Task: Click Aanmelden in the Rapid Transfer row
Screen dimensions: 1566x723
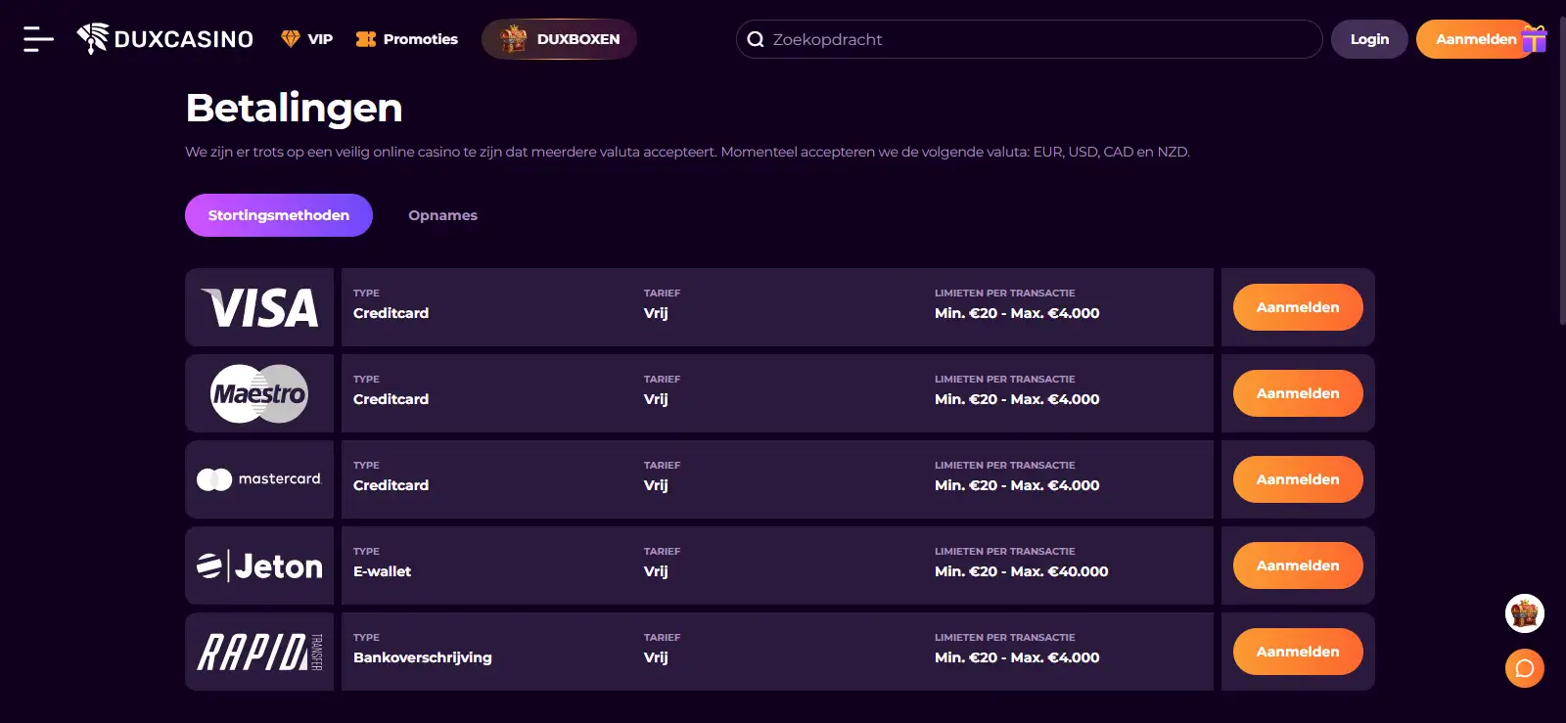Action: [1298, 652]
